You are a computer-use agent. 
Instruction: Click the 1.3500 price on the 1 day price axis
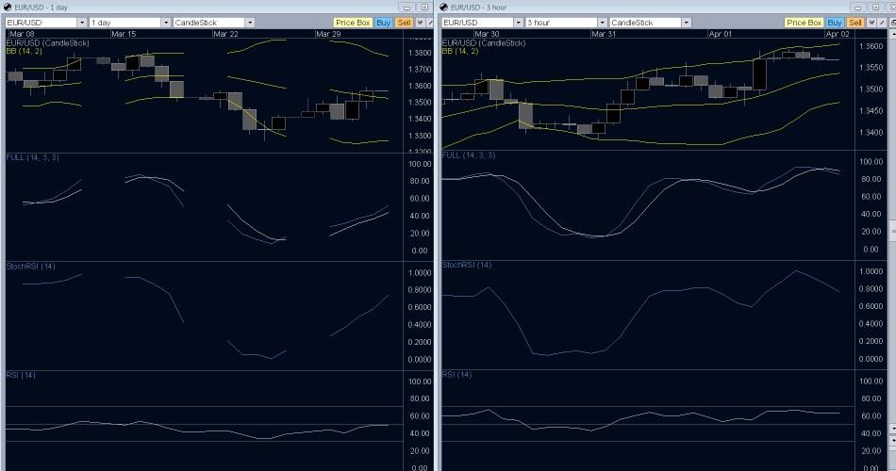420,102
